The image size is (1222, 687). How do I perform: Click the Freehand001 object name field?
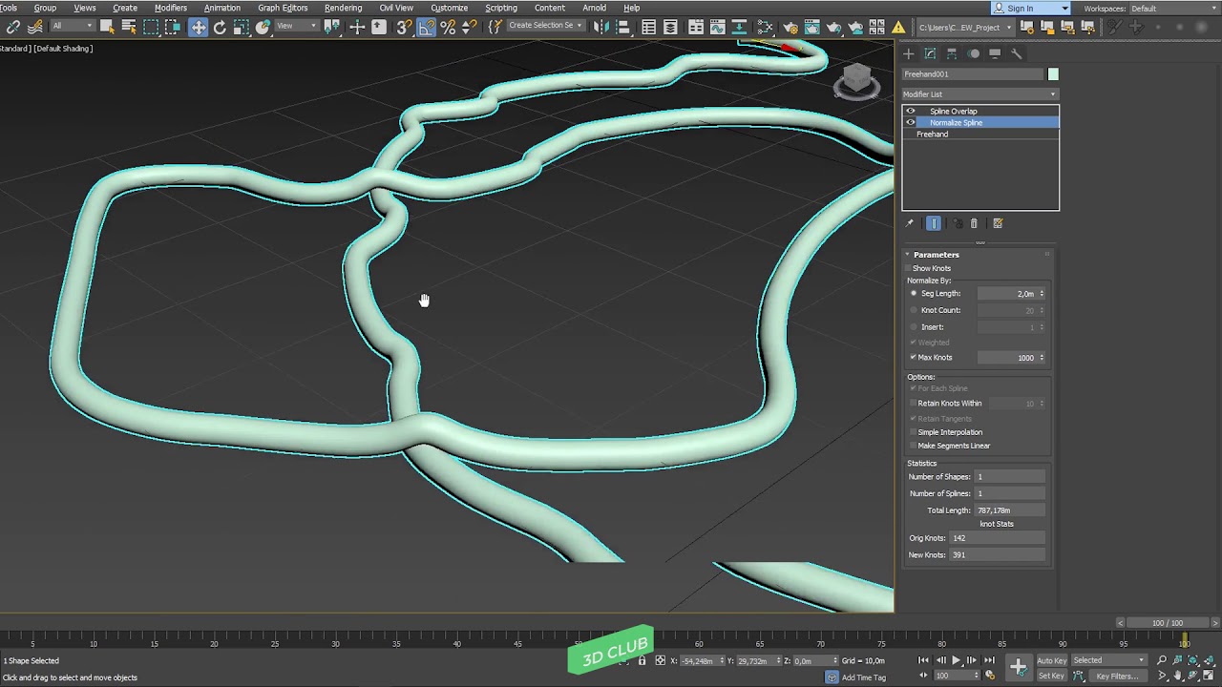point(973,74)
